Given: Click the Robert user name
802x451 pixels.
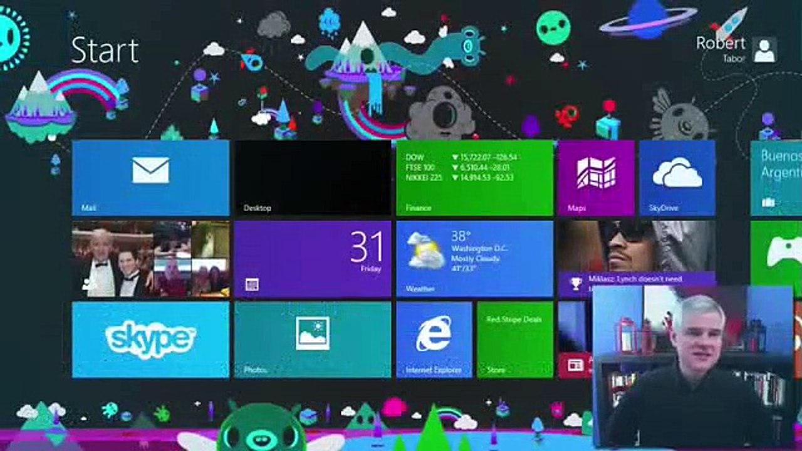Looking at the screenshot, I should [x=721, y=43].
